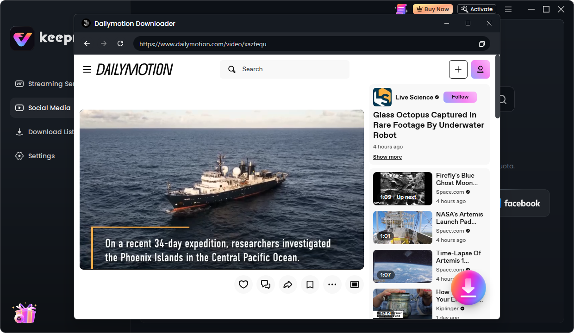
Task: Open the task list icon beside Buy Now
Action: point(401,9)
